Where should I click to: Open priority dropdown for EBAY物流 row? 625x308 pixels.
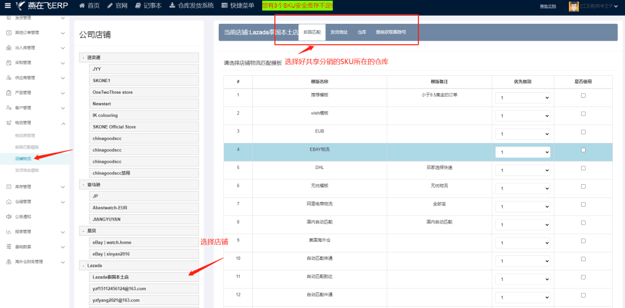(523, 152)
